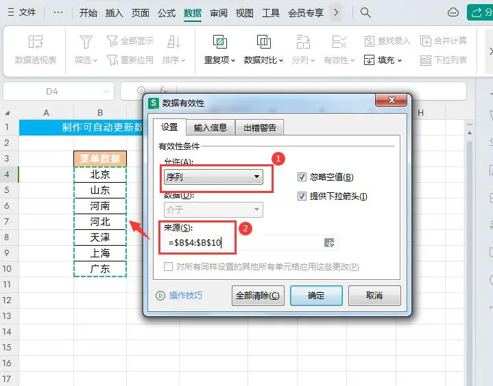
Task: Click cell containing 北京
Action: (100, 175)
